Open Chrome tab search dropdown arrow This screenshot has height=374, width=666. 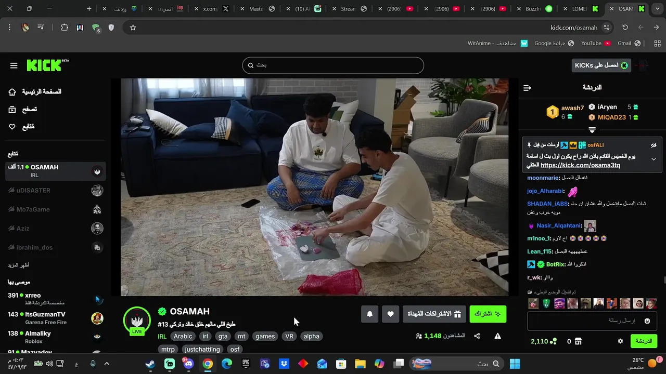pos(657,9)
